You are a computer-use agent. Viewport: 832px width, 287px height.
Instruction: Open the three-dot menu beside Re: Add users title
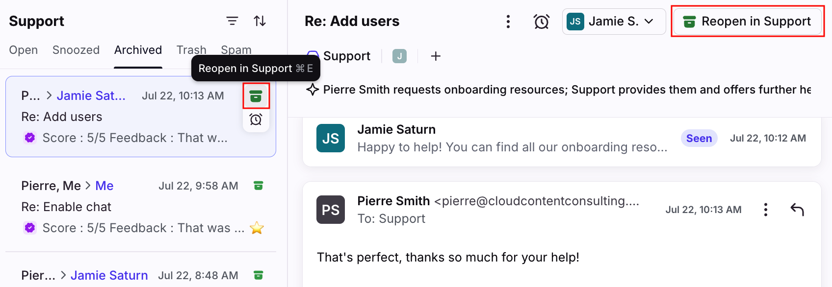tap(508, 22)
